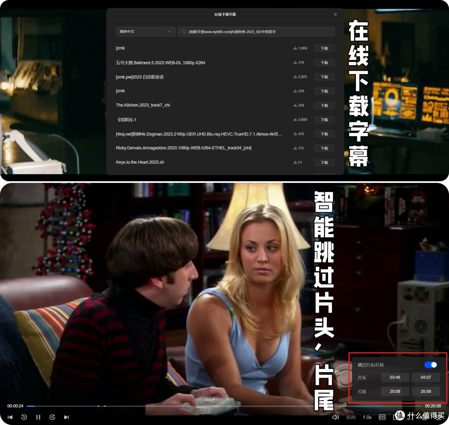Click the magnifier icon in search box
Image resolution: width=449 pixels, height=425 pixels.
pyautogui.click(x=184, y=32)
